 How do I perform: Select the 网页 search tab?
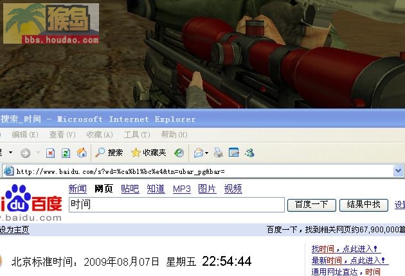pos(104,189)
